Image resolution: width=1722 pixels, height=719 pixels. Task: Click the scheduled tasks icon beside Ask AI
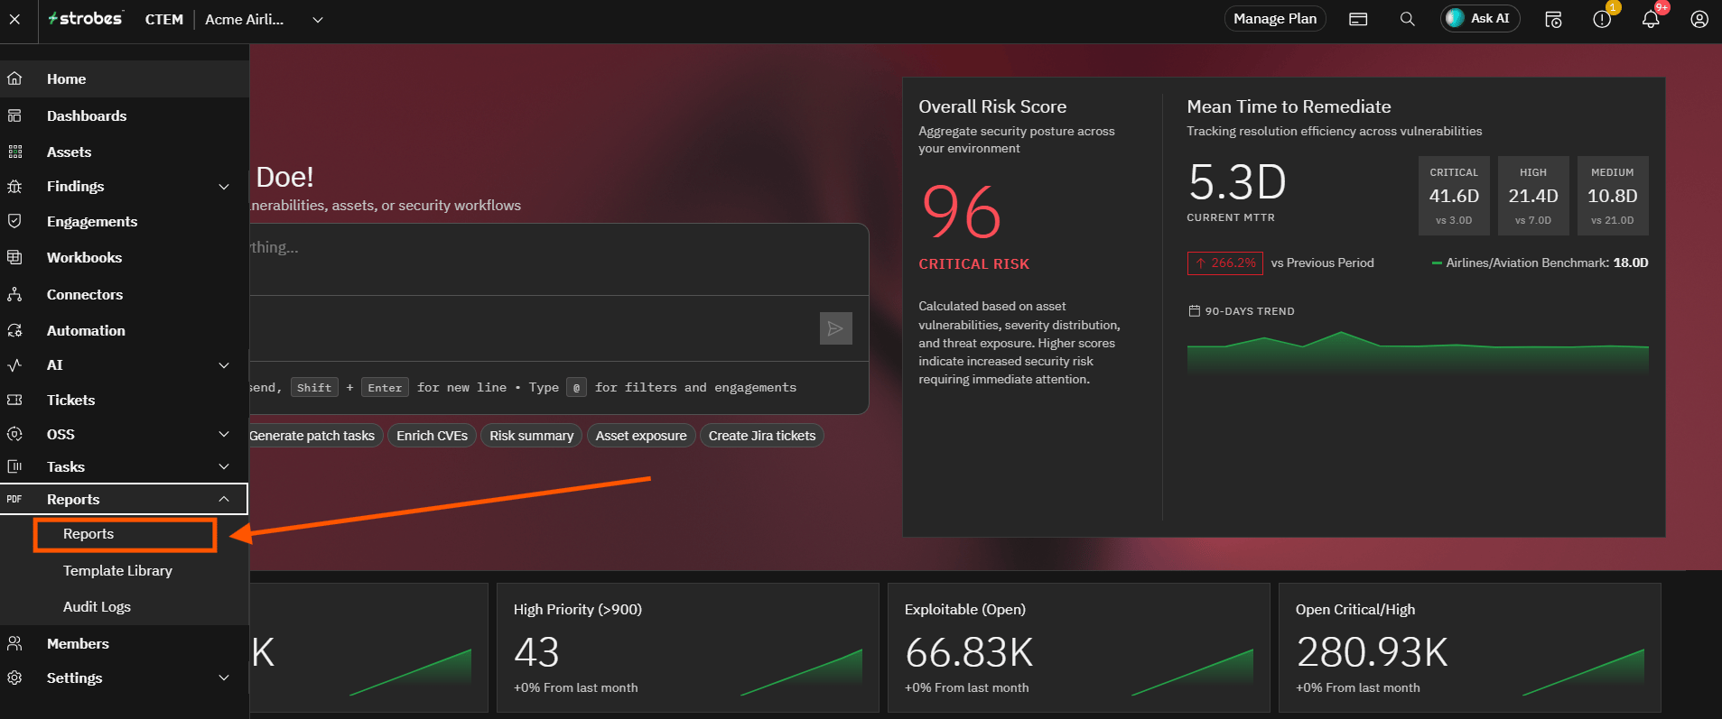(1553, 19)
